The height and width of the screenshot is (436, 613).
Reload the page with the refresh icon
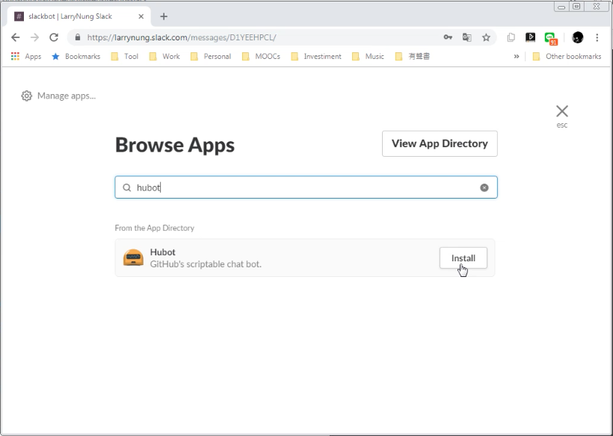[x=54, y=37]
